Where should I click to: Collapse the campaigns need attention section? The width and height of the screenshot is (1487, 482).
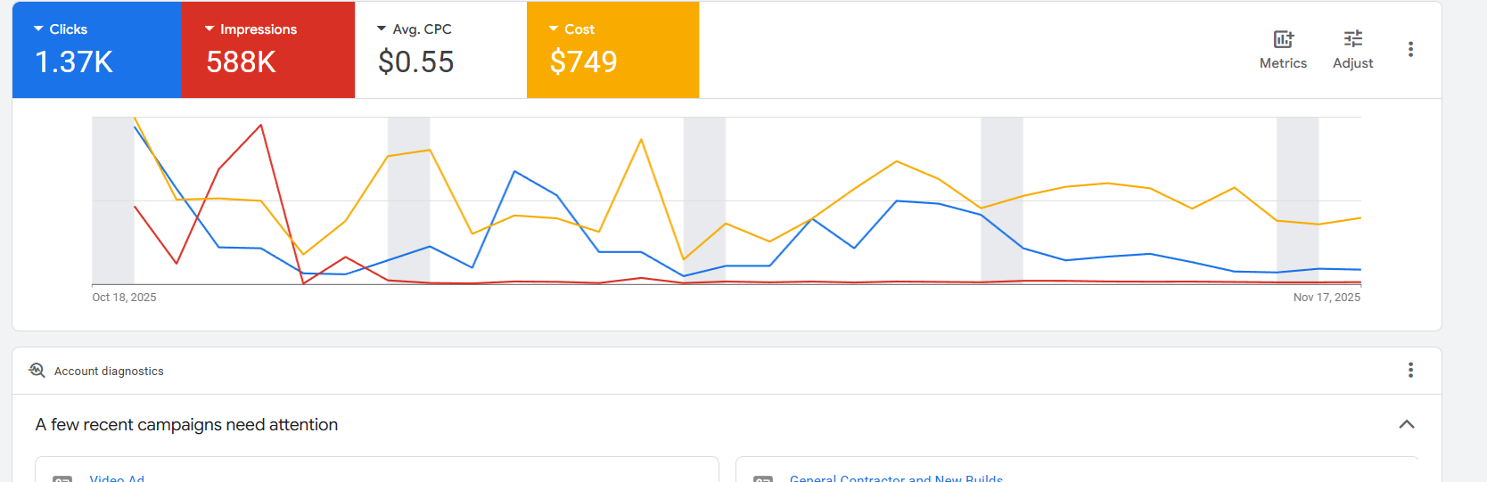click(x=1407, y=424)
